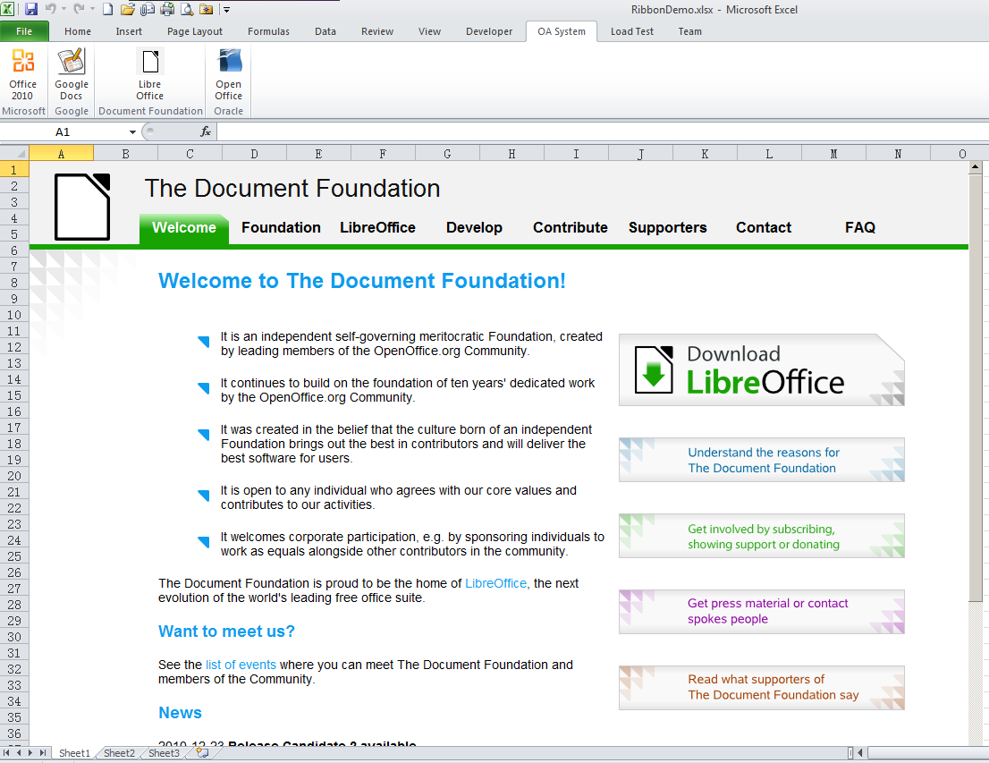Screen dimensions: 989x763
Task: Open the Contribute navigation item
Action: [x=571, y=228]
